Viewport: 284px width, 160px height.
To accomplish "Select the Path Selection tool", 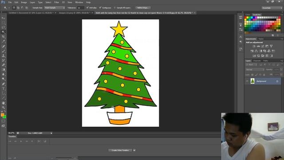I will coord(3,93).
